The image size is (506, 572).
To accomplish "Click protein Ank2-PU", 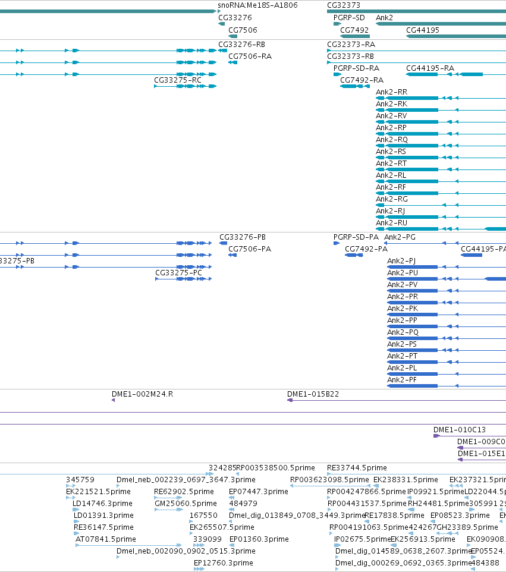I will tap(403, 273).
